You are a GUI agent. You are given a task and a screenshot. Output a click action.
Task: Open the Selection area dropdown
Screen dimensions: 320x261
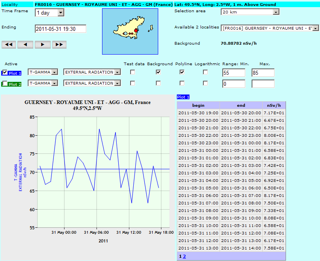point(250,12)
